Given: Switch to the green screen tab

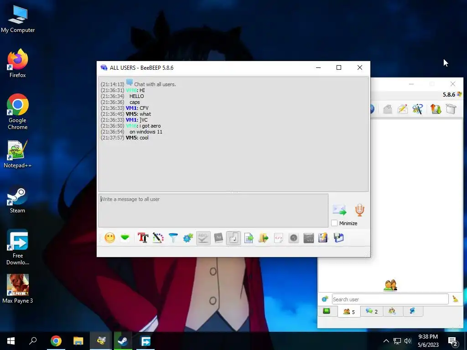Looking at the screenshot, I should (327, 311).
